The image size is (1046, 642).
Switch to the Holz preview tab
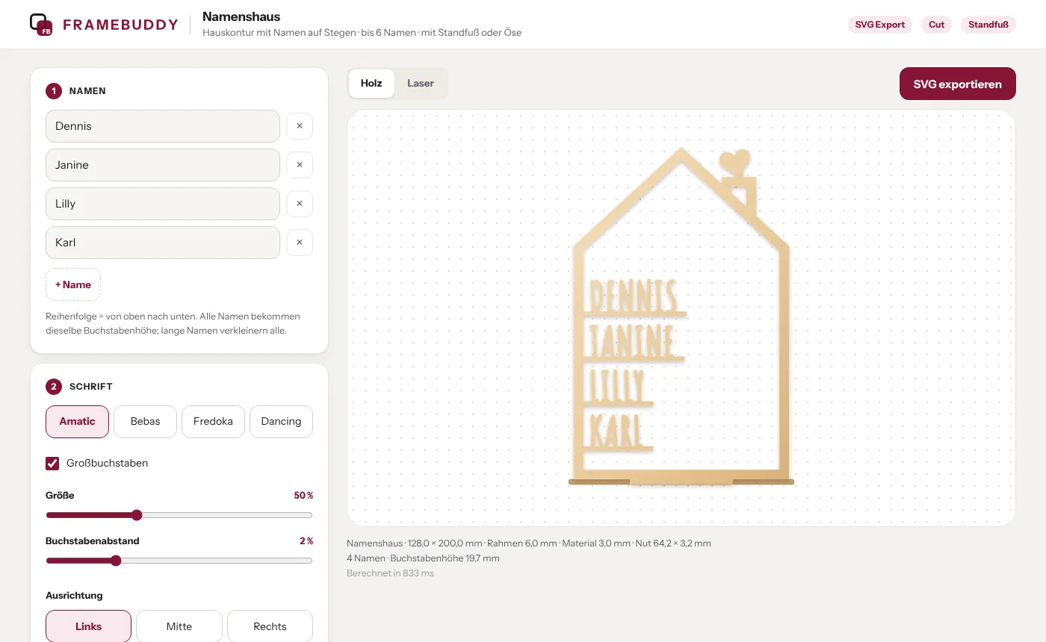[x=371, y=84]
